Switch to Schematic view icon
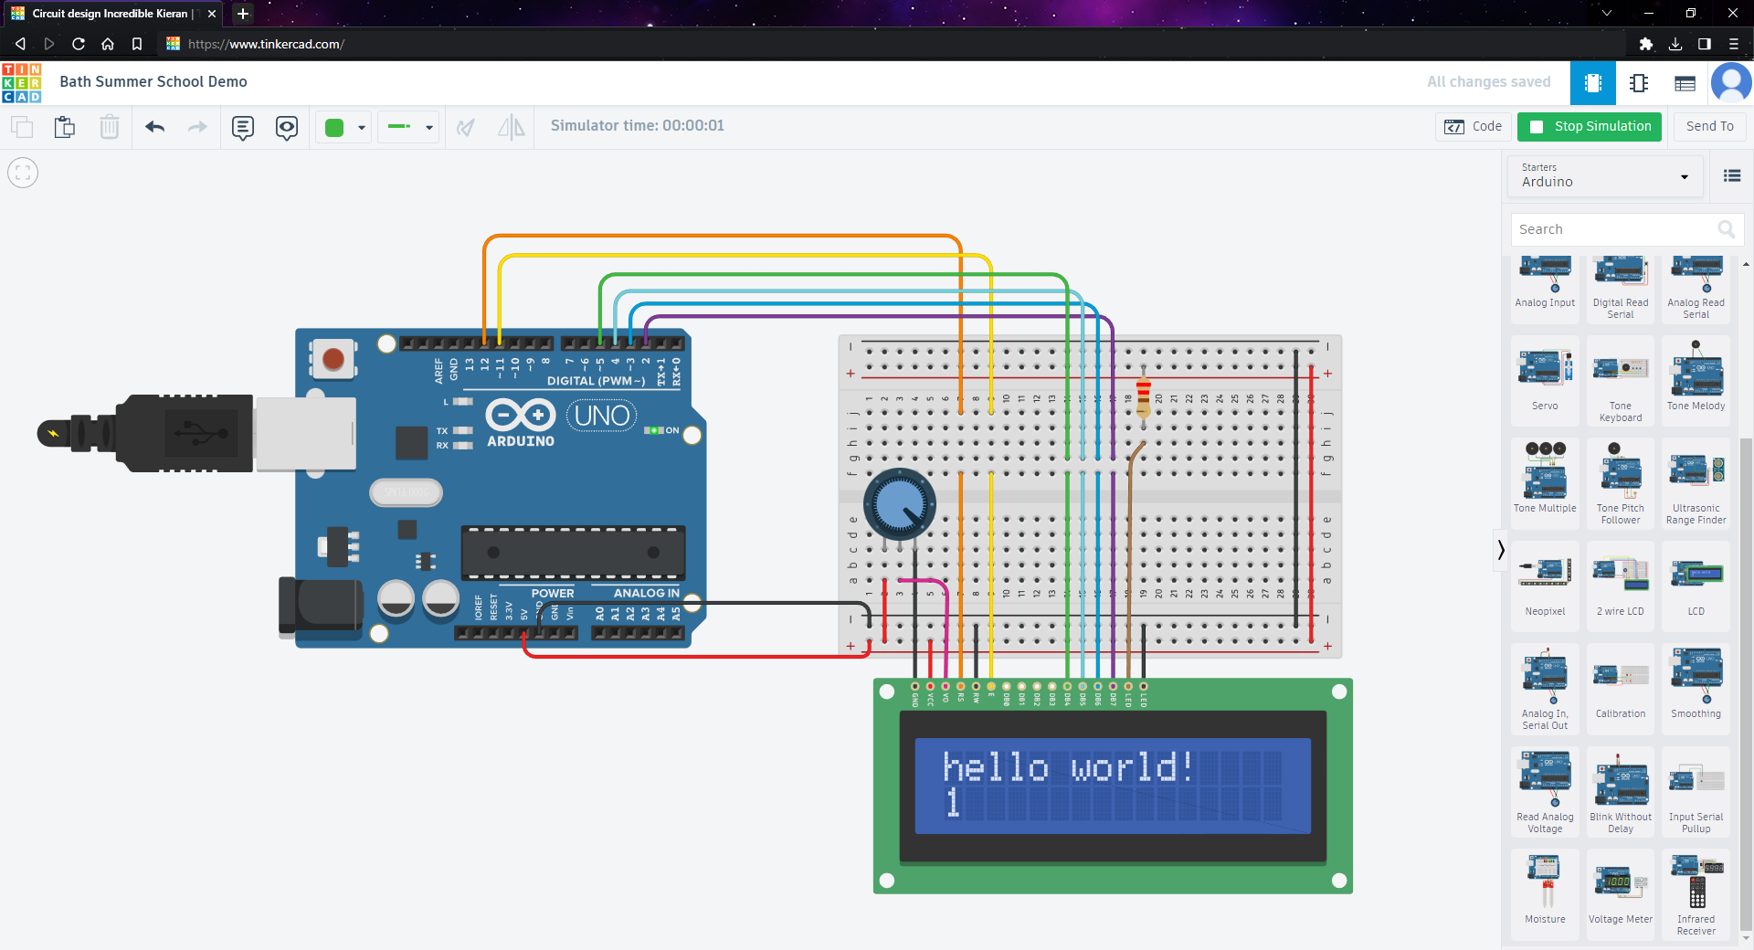 coord(1639,83)
